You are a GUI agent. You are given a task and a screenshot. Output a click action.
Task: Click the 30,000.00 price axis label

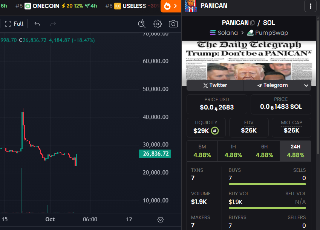[156, 145]
